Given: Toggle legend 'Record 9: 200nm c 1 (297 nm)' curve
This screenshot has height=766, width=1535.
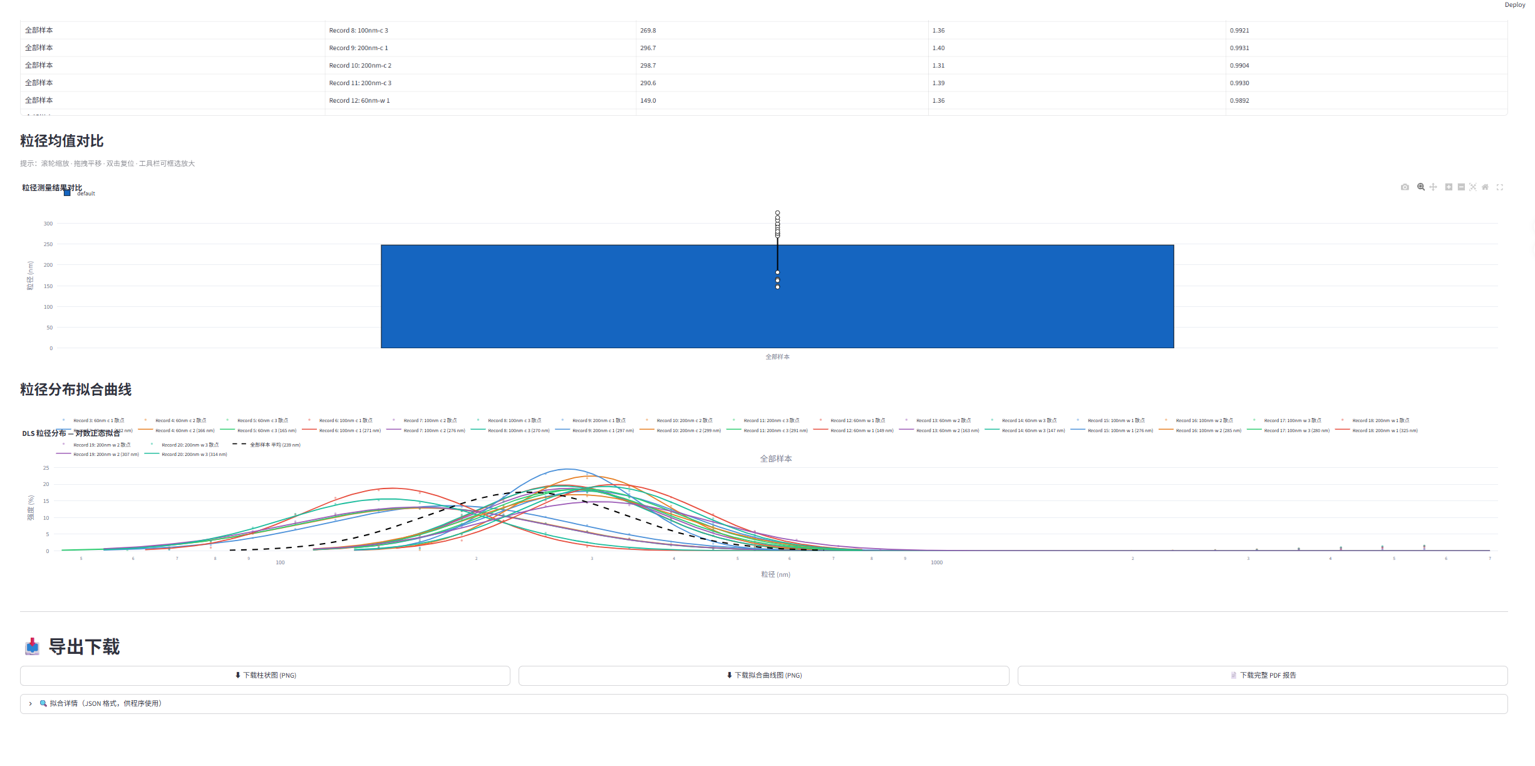Looking at the screenshot, I should coord(595,431).
